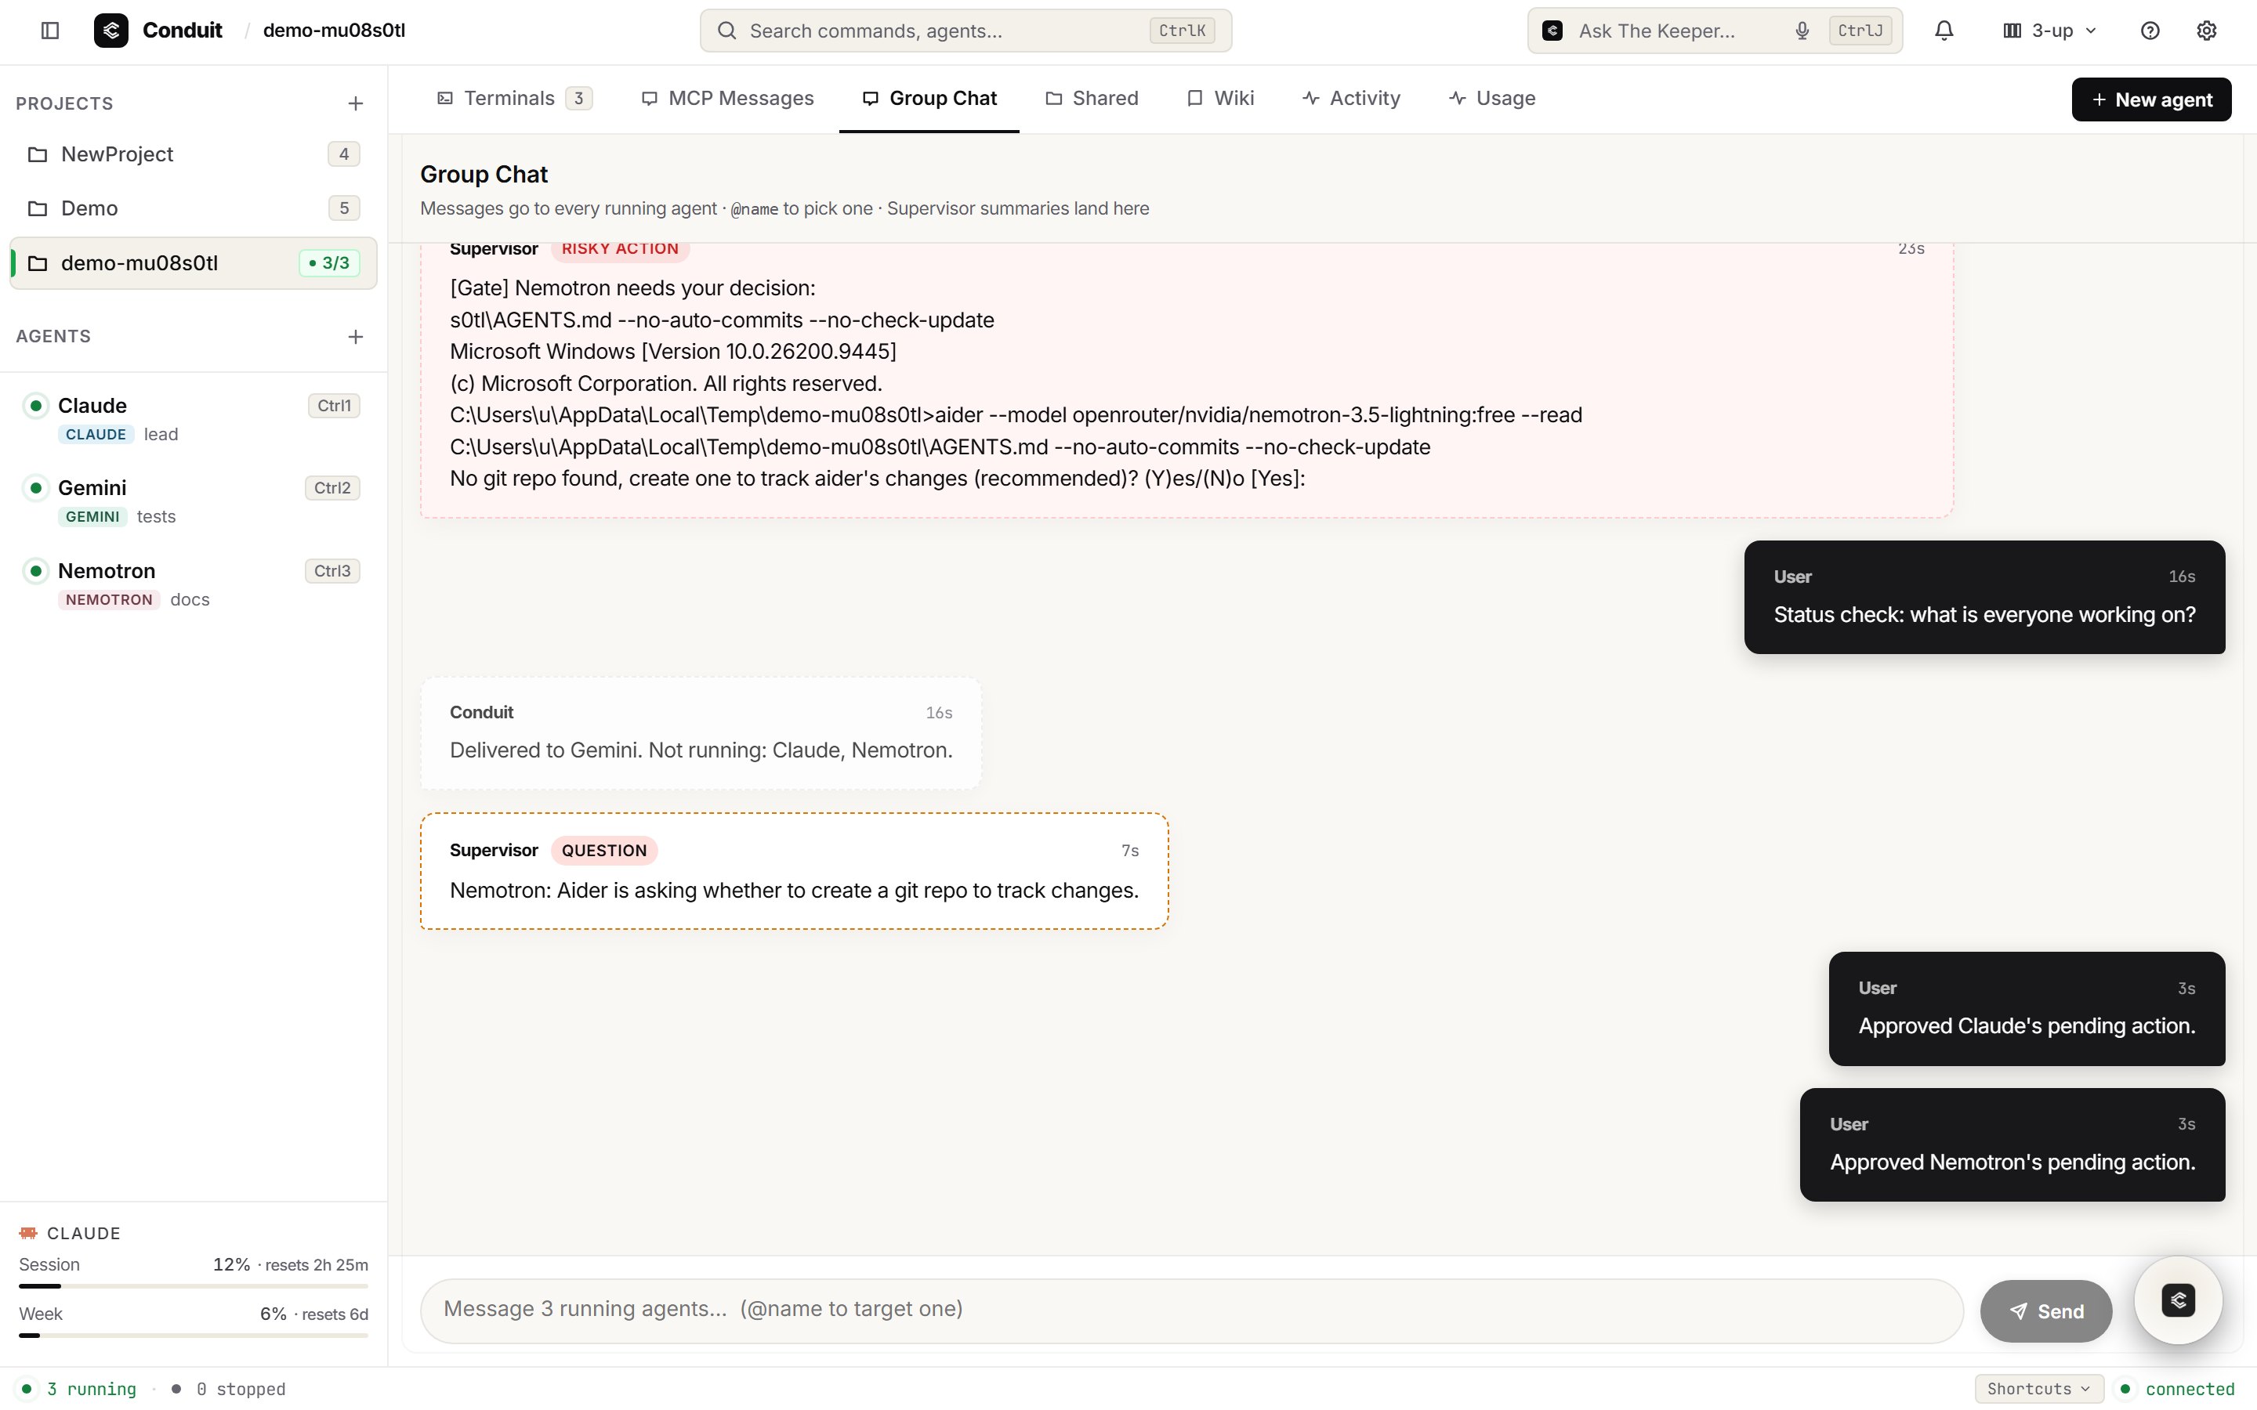Focus the Ask The Keeper field
The height and width of the screenshot is (1410, 2257).
[1714, 31]
